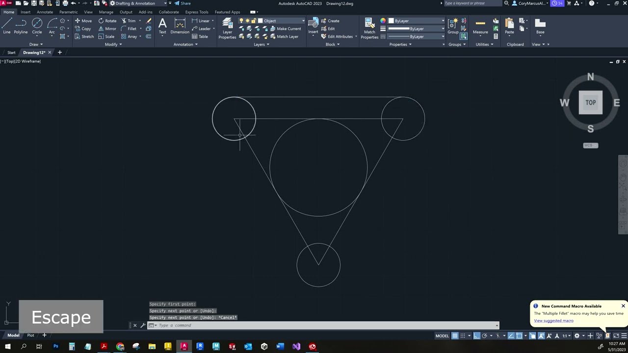Open the lineweight ByLayer dropdown
628x353 pixels.
[416, 28]
